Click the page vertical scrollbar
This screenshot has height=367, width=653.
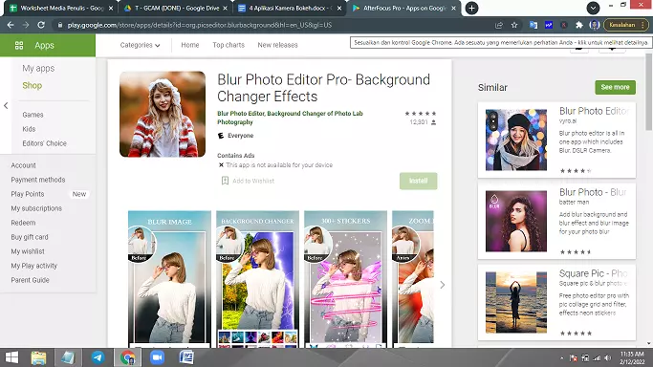point(648,92)
